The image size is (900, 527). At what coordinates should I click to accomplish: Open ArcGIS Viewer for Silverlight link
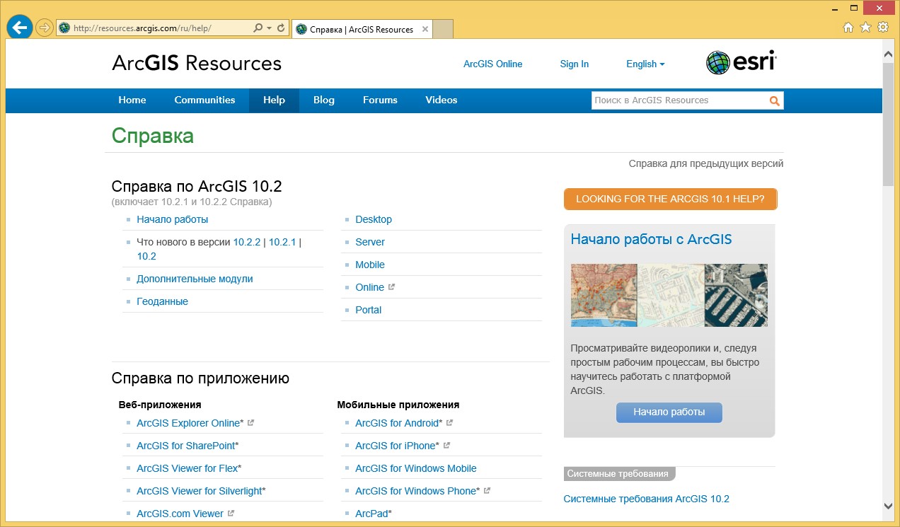point(200,491)
